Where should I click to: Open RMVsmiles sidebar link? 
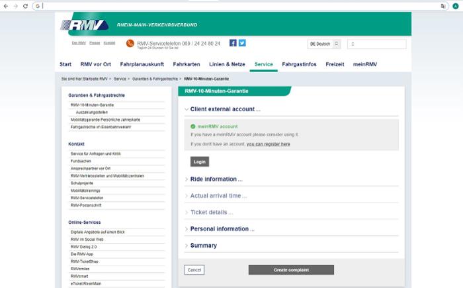pyautogui.click(x=80, y=269)
